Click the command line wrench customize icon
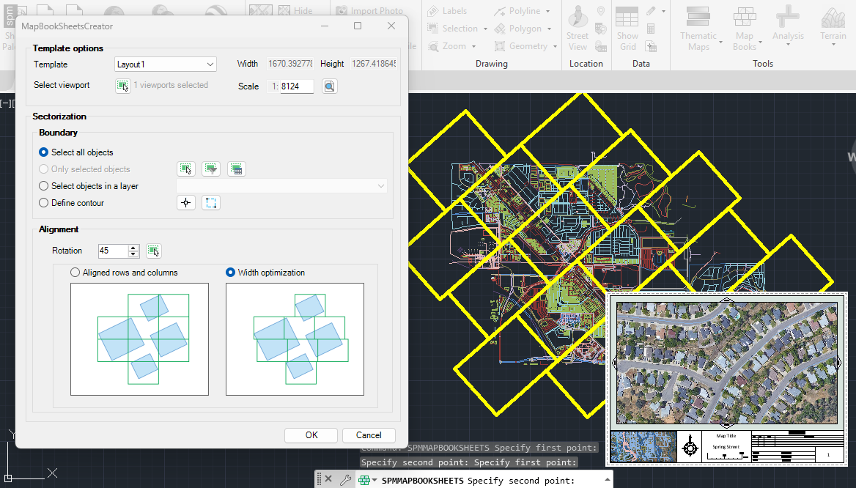 click(345, 480)
